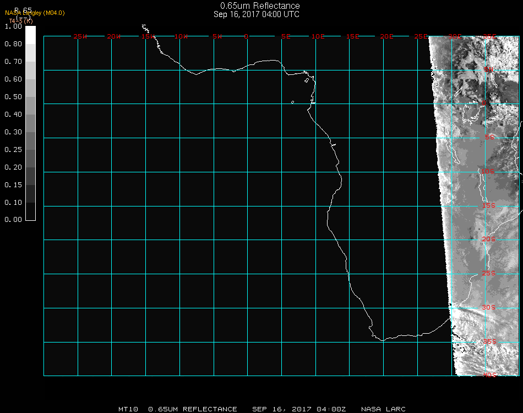523x413 pixels.
Task: Click the 'SEP 16, 2017 04:00Z' footer text
Action: pos(299,409)
